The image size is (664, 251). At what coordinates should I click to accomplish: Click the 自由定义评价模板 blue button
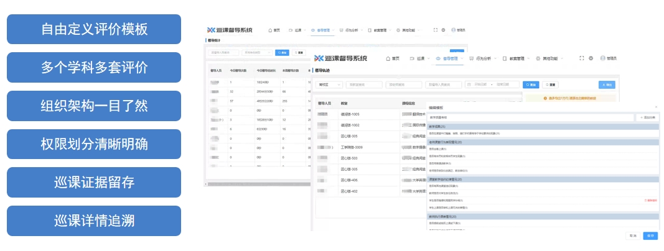pyautogui.click(x=94, y=29)
